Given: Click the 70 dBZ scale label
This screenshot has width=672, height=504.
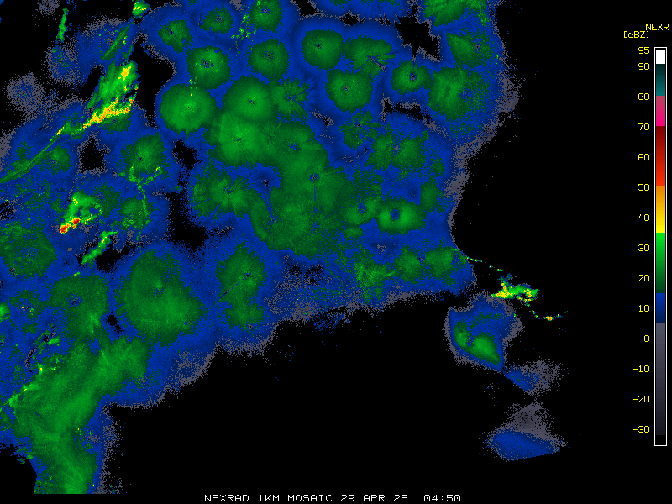Looking at the screenshot, I should click(643, 127).
